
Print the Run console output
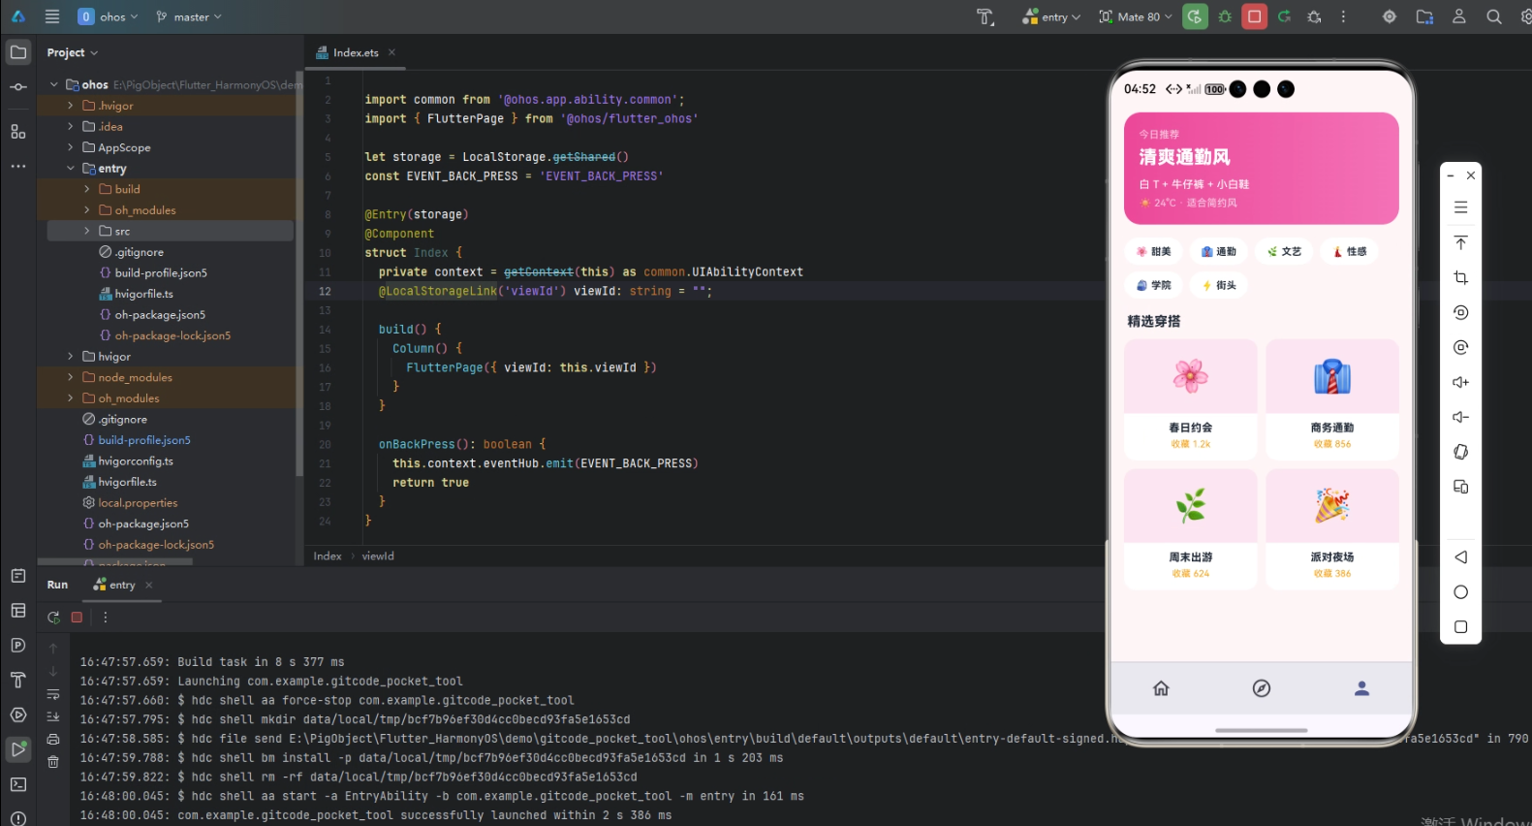53,739
